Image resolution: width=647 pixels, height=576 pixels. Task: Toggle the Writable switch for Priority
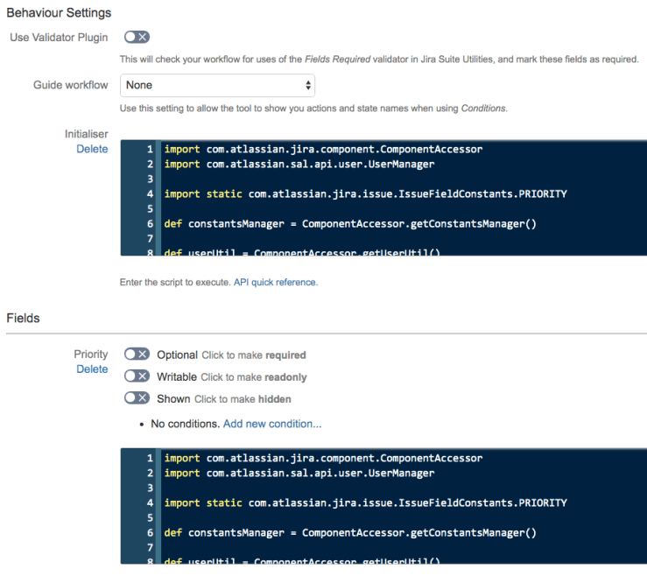[137, 376]
